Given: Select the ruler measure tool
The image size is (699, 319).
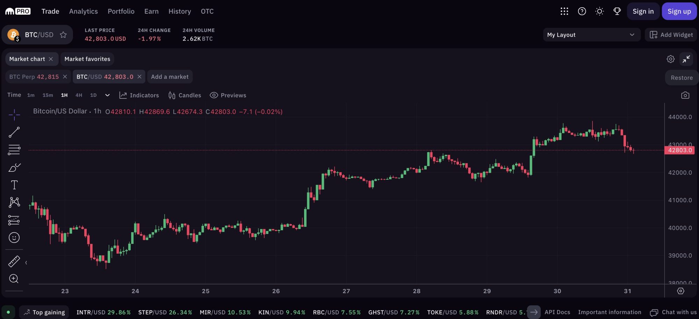Looking at the screenshot, I should tap(14, 261).
